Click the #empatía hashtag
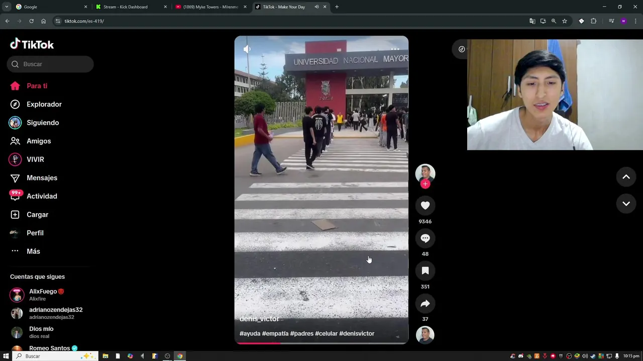Image resolution: width=643 pixels, height=361 pixels. tap(275, 333)
